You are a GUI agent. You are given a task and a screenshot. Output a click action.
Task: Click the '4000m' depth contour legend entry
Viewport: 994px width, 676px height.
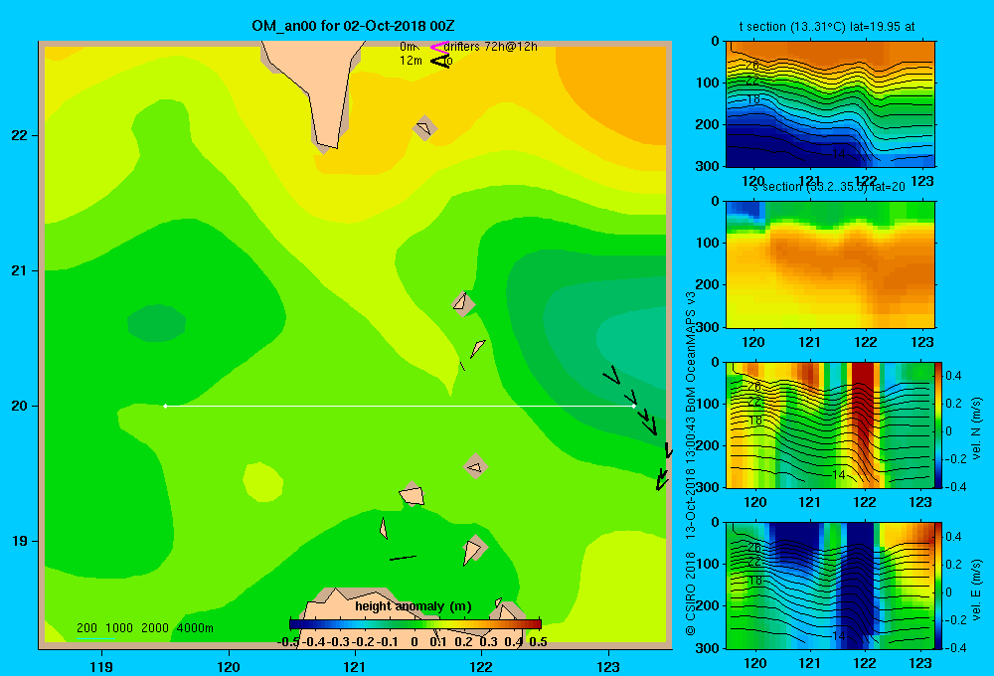point(195,628)
